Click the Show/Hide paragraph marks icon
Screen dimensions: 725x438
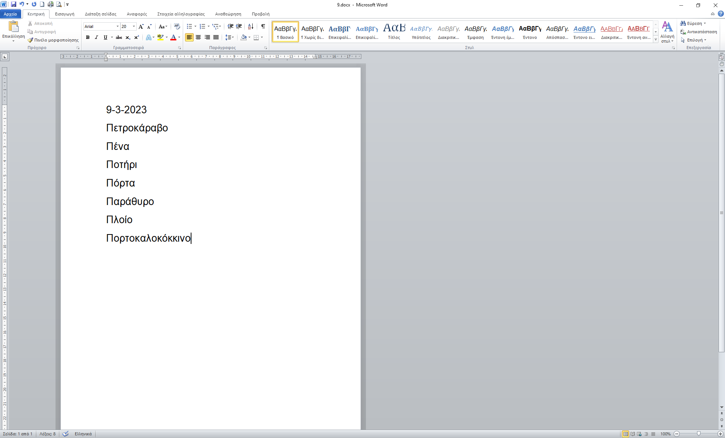coord(263,26)
